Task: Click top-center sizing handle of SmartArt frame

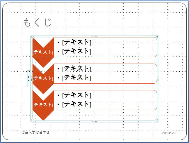Action: click(x=95, y=36)
